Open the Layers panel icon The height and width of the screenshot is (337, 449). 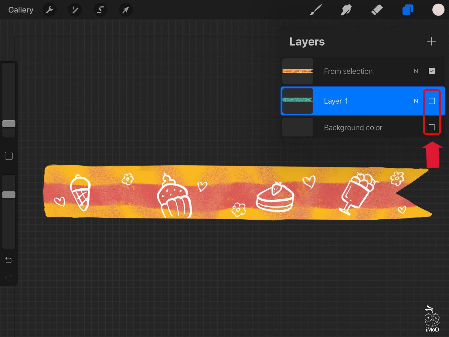click(x=407, y=9)
